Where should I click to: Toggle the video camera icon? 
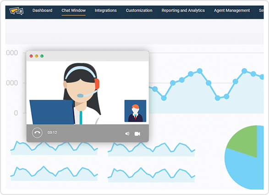coord(137,134)
